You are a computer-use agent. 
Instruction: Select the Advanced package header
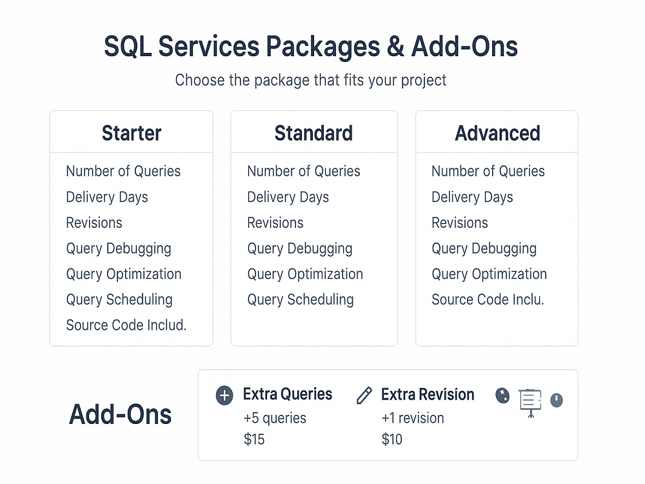(497, 133)
